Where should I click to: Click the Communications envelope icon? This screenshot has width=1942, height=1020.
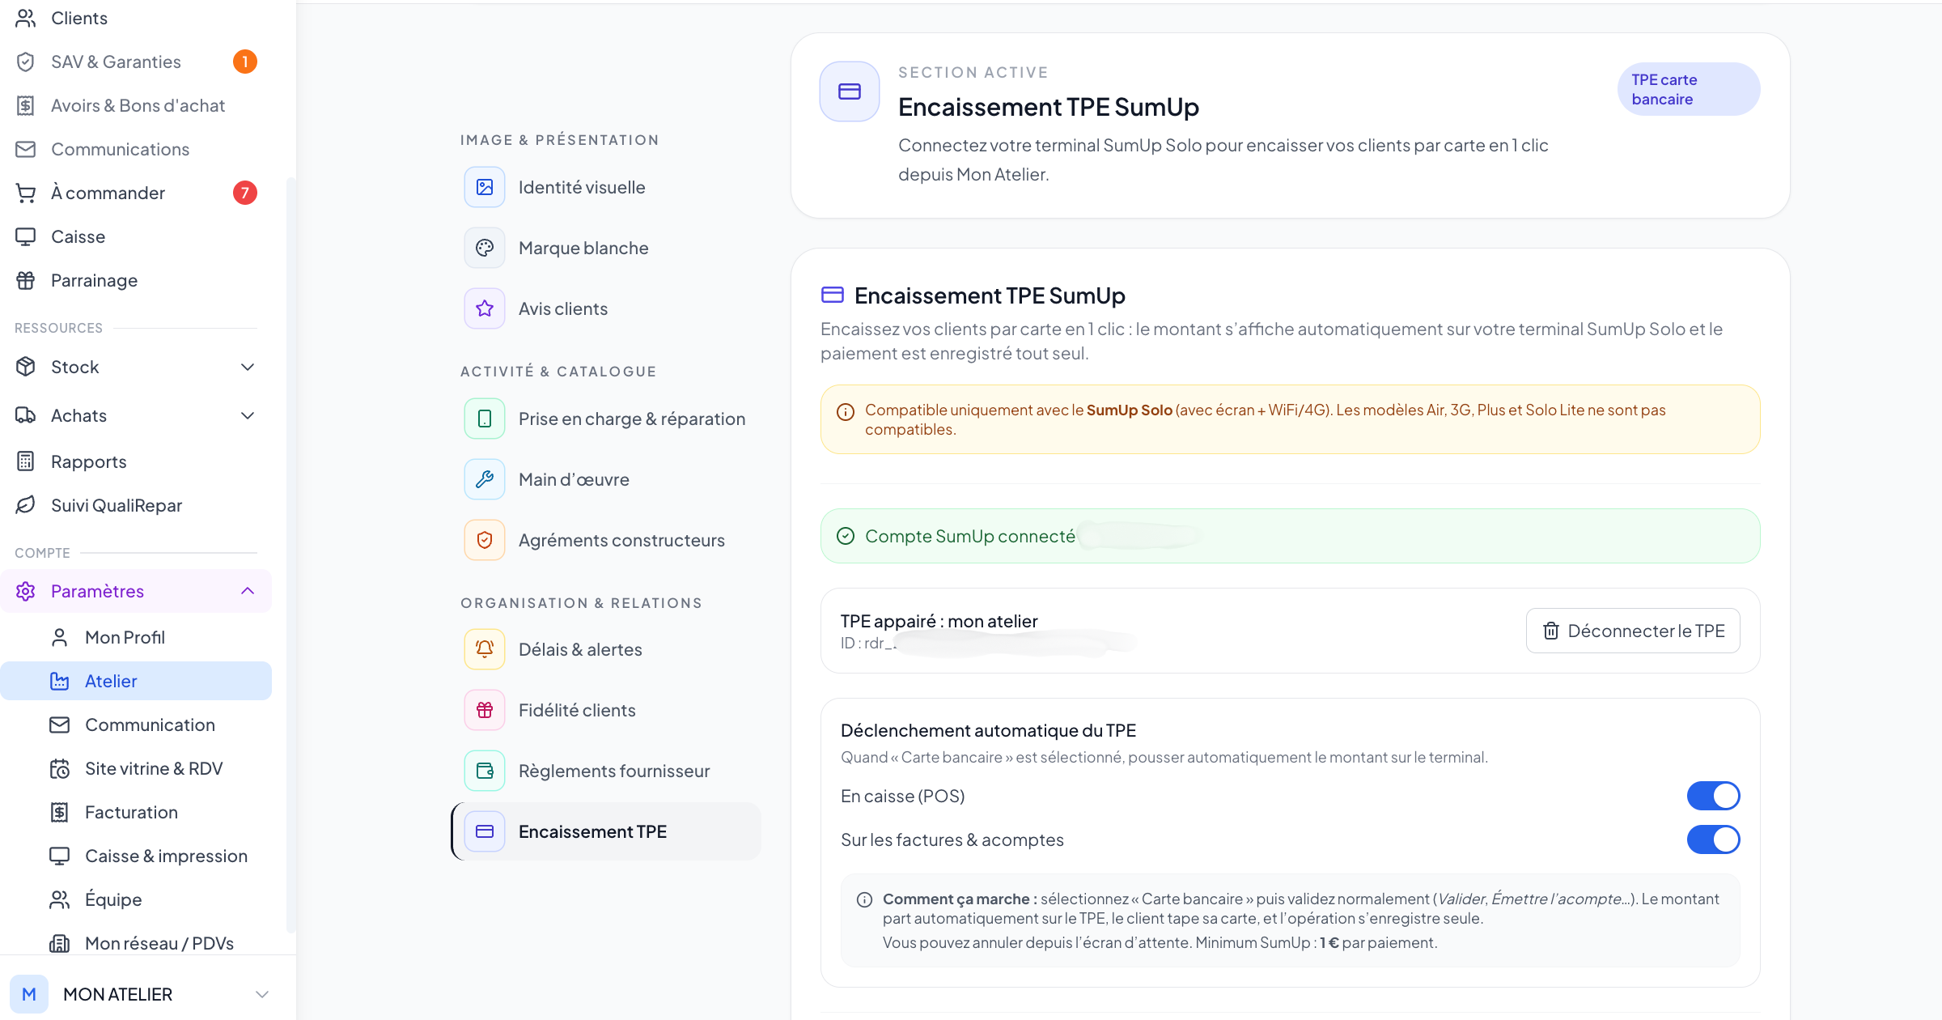(x=26, y=149)
